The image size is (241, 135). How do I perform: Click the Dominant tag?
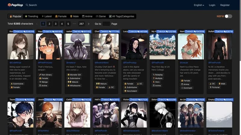point(186,88)
